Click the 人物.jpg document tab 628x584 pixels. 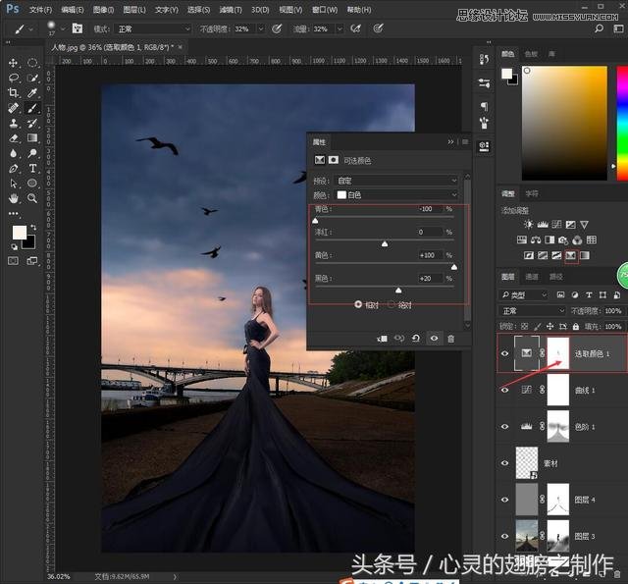113,46
